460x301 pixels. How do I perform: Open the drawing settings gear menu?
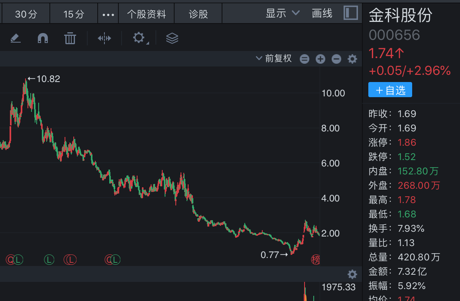pyautogui.click(x=139, y=38)
